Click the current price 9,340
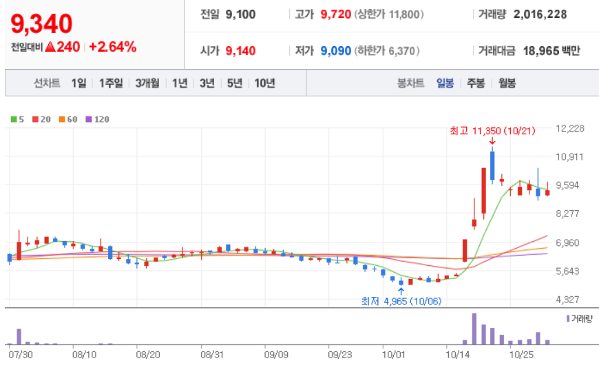Image resolution: width=599 pixels, height=372 pixels. click(41, 23)
